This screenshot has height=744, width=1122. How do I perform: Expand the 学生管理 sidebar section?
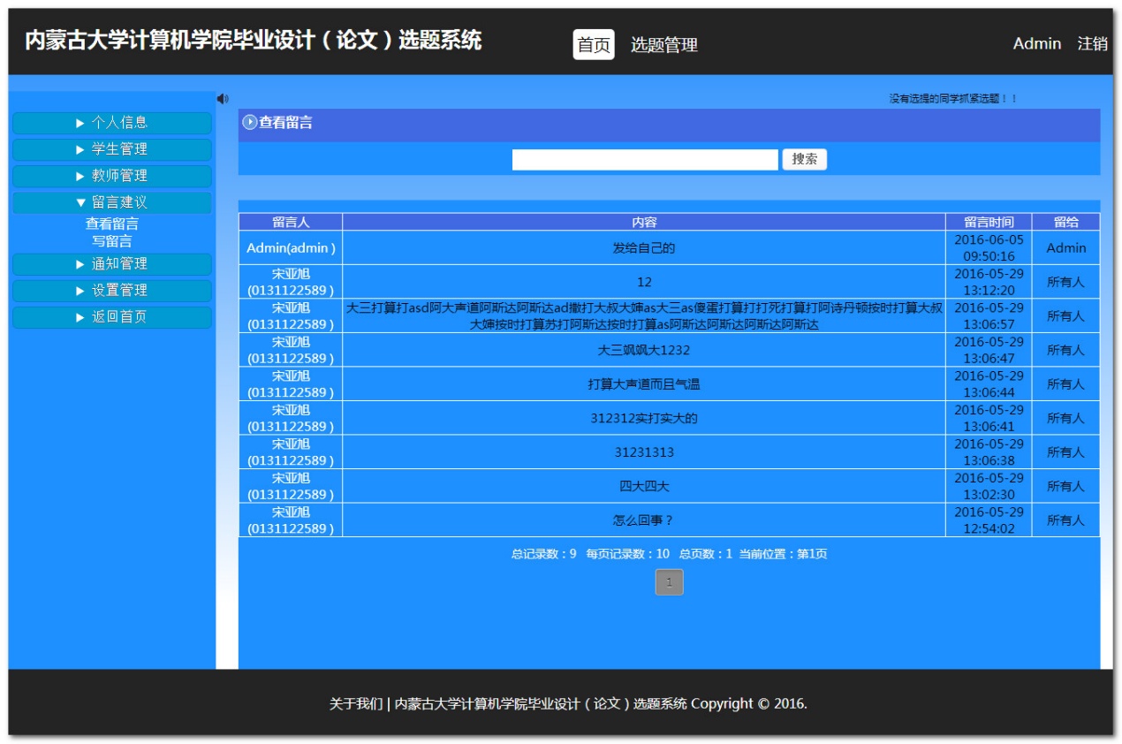coord(112,149)
